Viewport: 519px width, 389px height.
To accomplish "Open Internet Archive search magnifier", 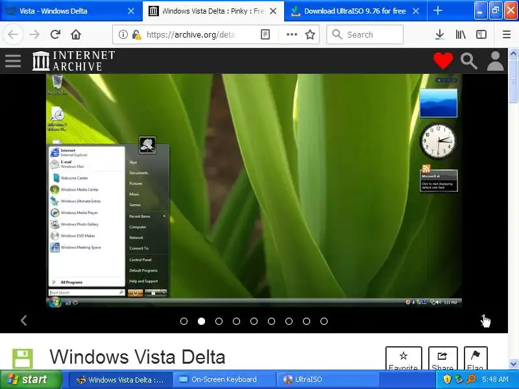I will [x=469, y=61].
